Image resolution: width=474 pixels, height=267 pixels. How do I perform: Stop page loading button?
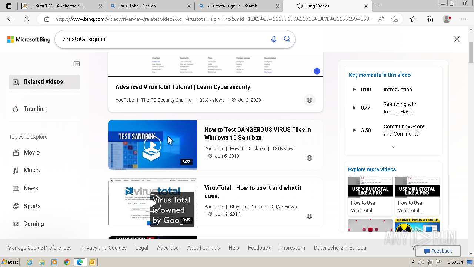(x=27, y=19)
